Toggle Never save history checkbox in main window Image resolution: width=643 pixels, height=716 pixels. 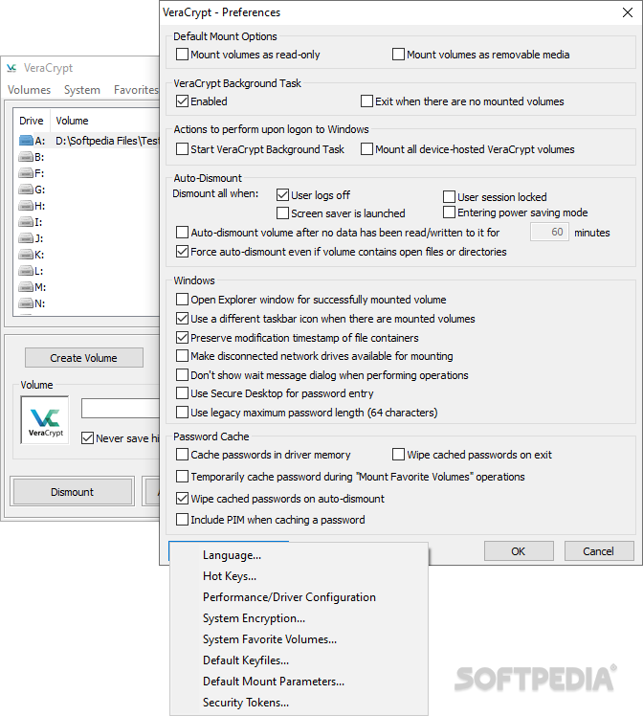click(x=87, y=437)
